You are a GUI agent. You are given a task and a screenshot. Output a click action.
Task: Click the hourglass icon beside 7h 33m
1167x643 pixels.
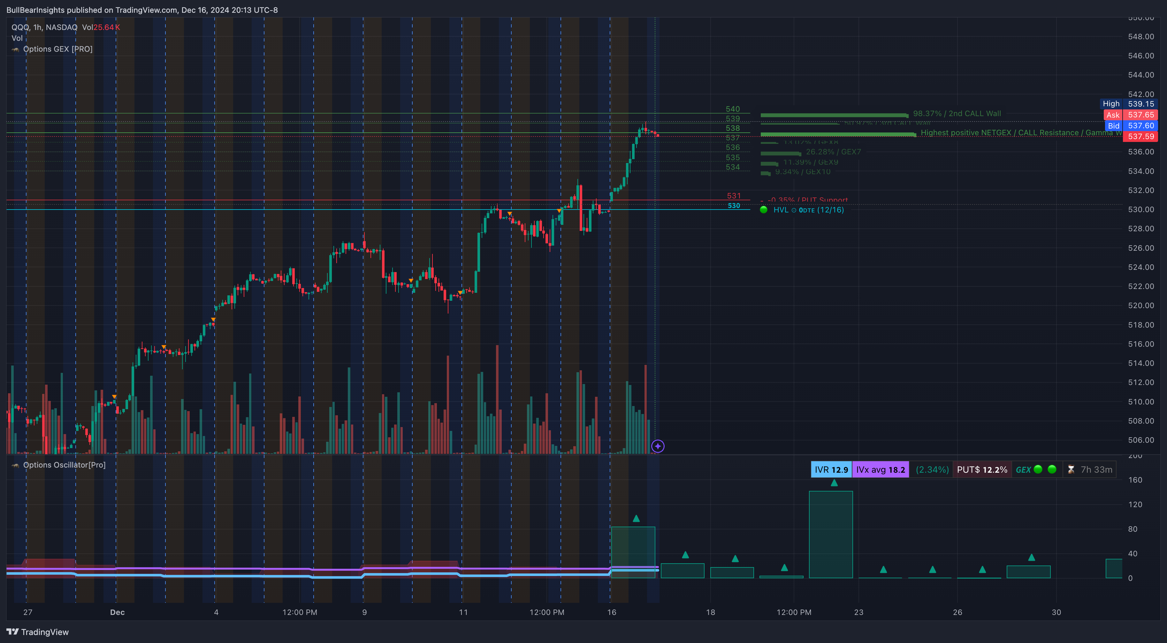(x=1071, y=470)
